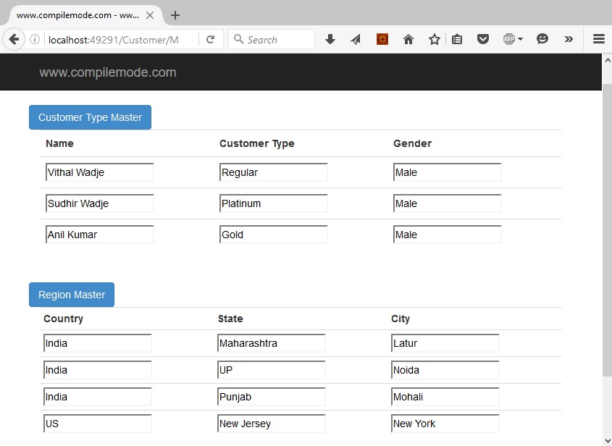The image size is (612, 446).
Task: Save page to Pocket
Action: coord(483,40)
